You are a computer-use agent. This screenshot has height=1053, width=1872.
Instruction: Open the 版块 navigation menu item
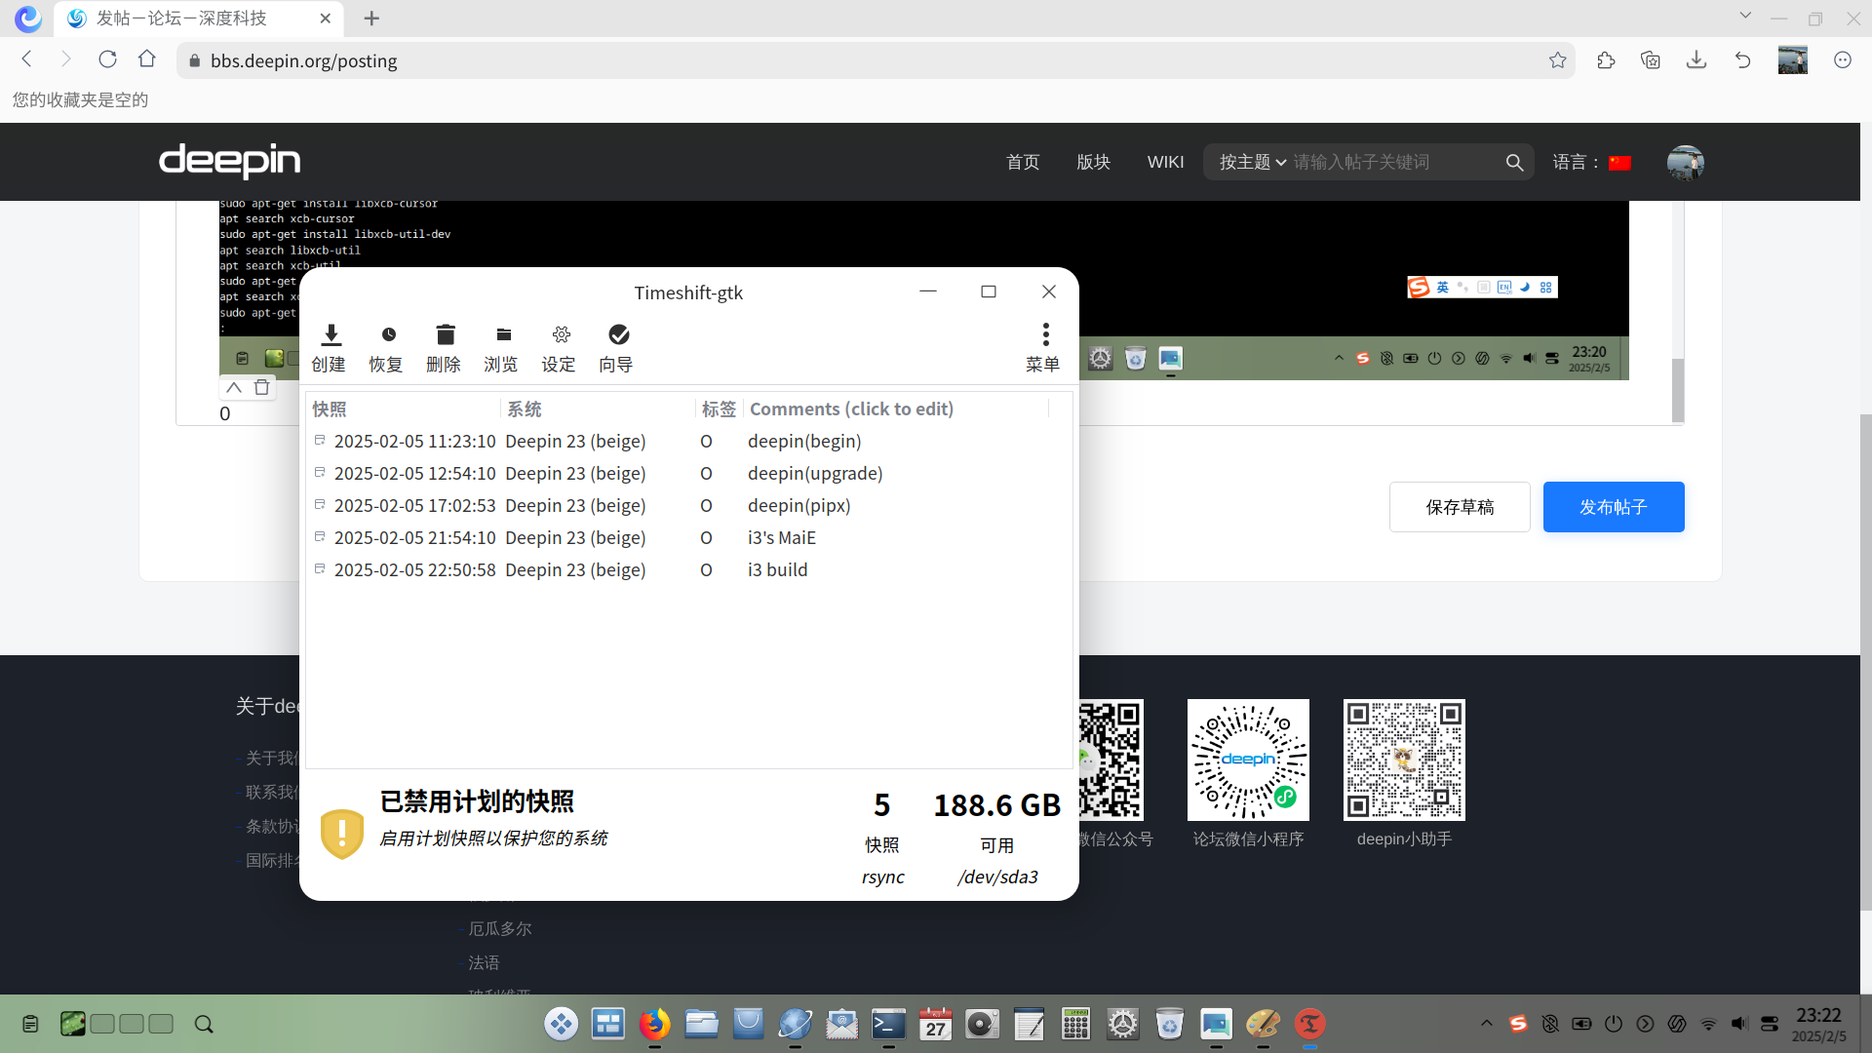pyautogui.click(x=1093, y=163)
